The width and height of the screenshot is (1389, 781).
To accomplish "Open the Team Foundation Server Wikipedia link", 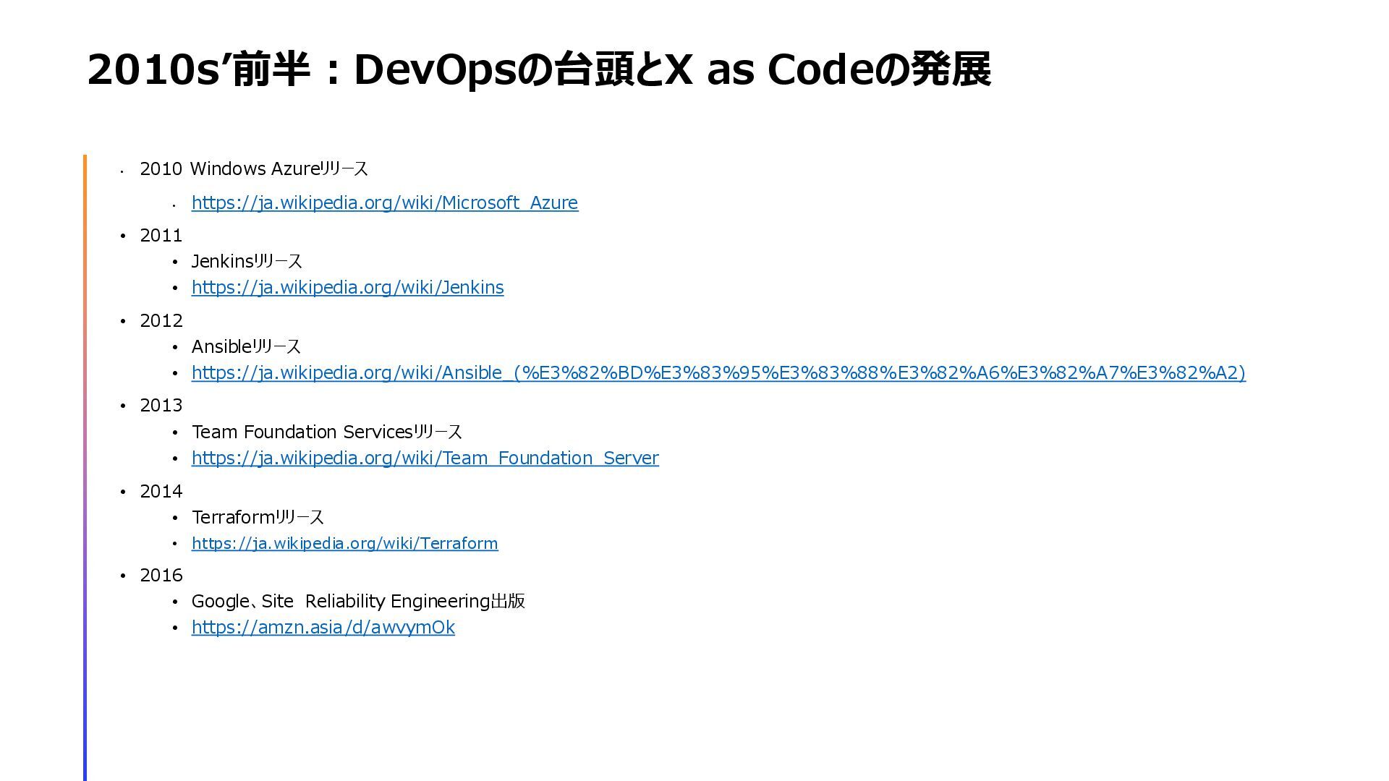I will [425, 458].
